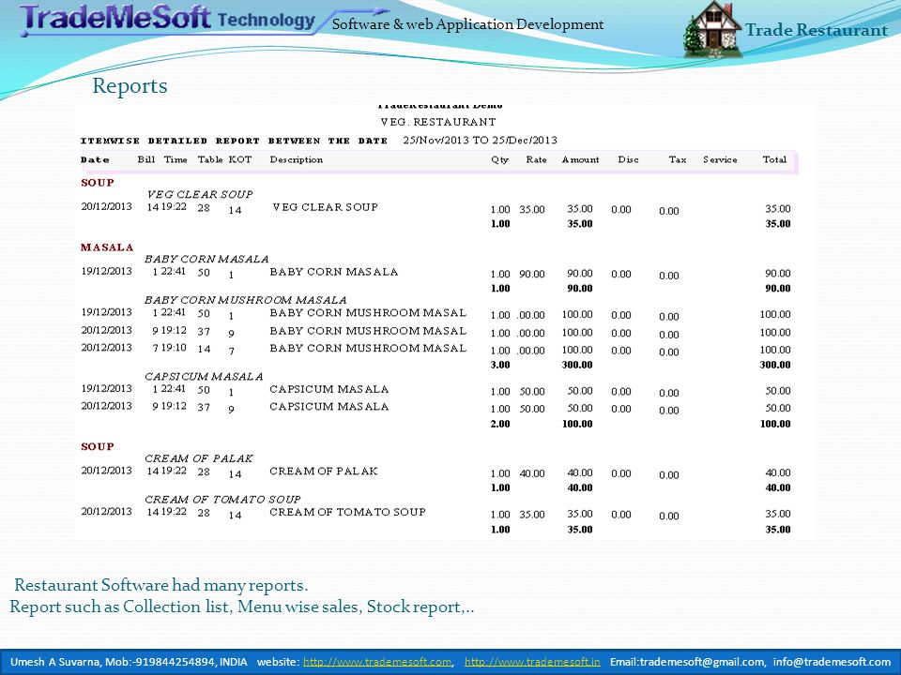Image resolution: width=901 pixels, height=675 pixels.
Task: Click the italic 'BABY CORN MUSHROOM MASALA' group title
Action: click(x=245, y=300)
